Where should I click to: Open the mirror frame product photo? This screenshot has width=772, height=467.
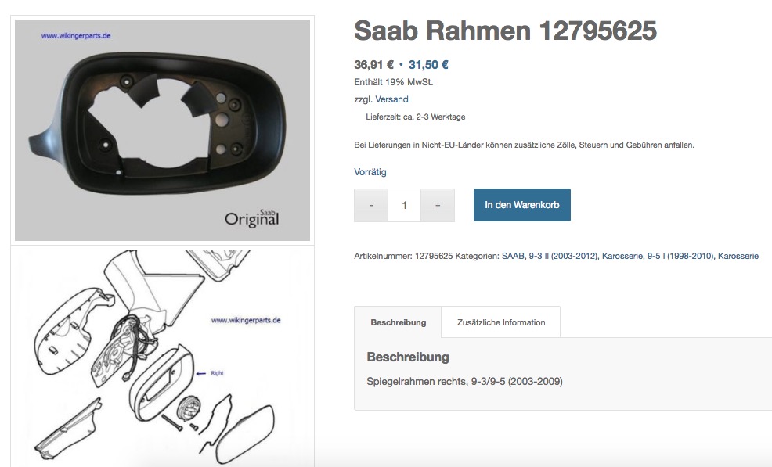point(163,130)
